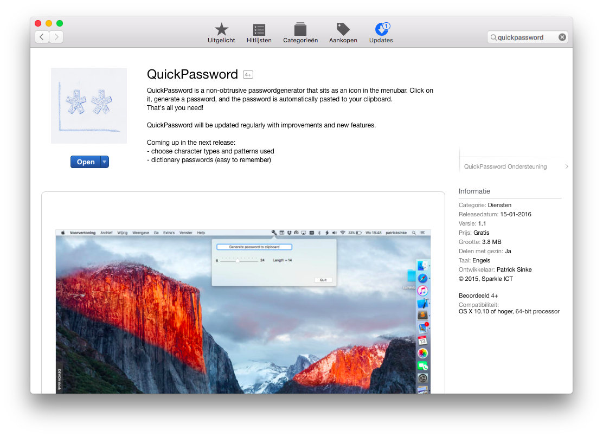Click the Finder dock icon in screenshot
The width and height of the screenshot is (603, 437).
click(x=422, y=266)
